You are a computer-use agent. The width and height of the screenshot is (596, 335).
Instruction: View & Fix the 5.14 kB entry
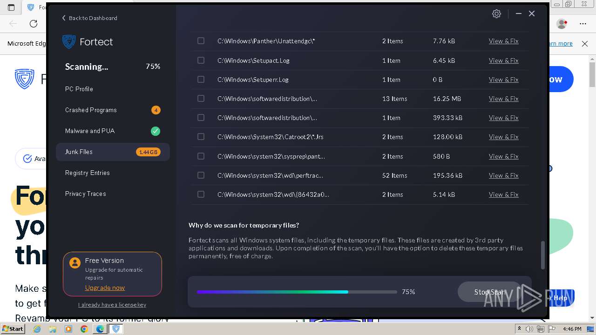[503, 194]
